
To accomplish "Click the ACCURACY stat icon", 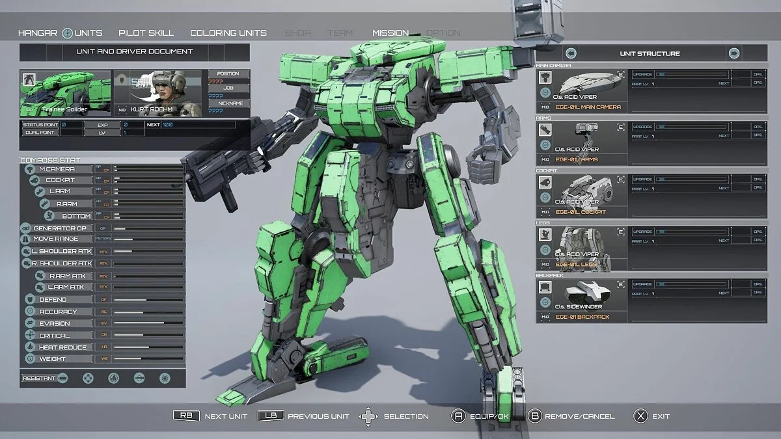I will pos(31,312).
